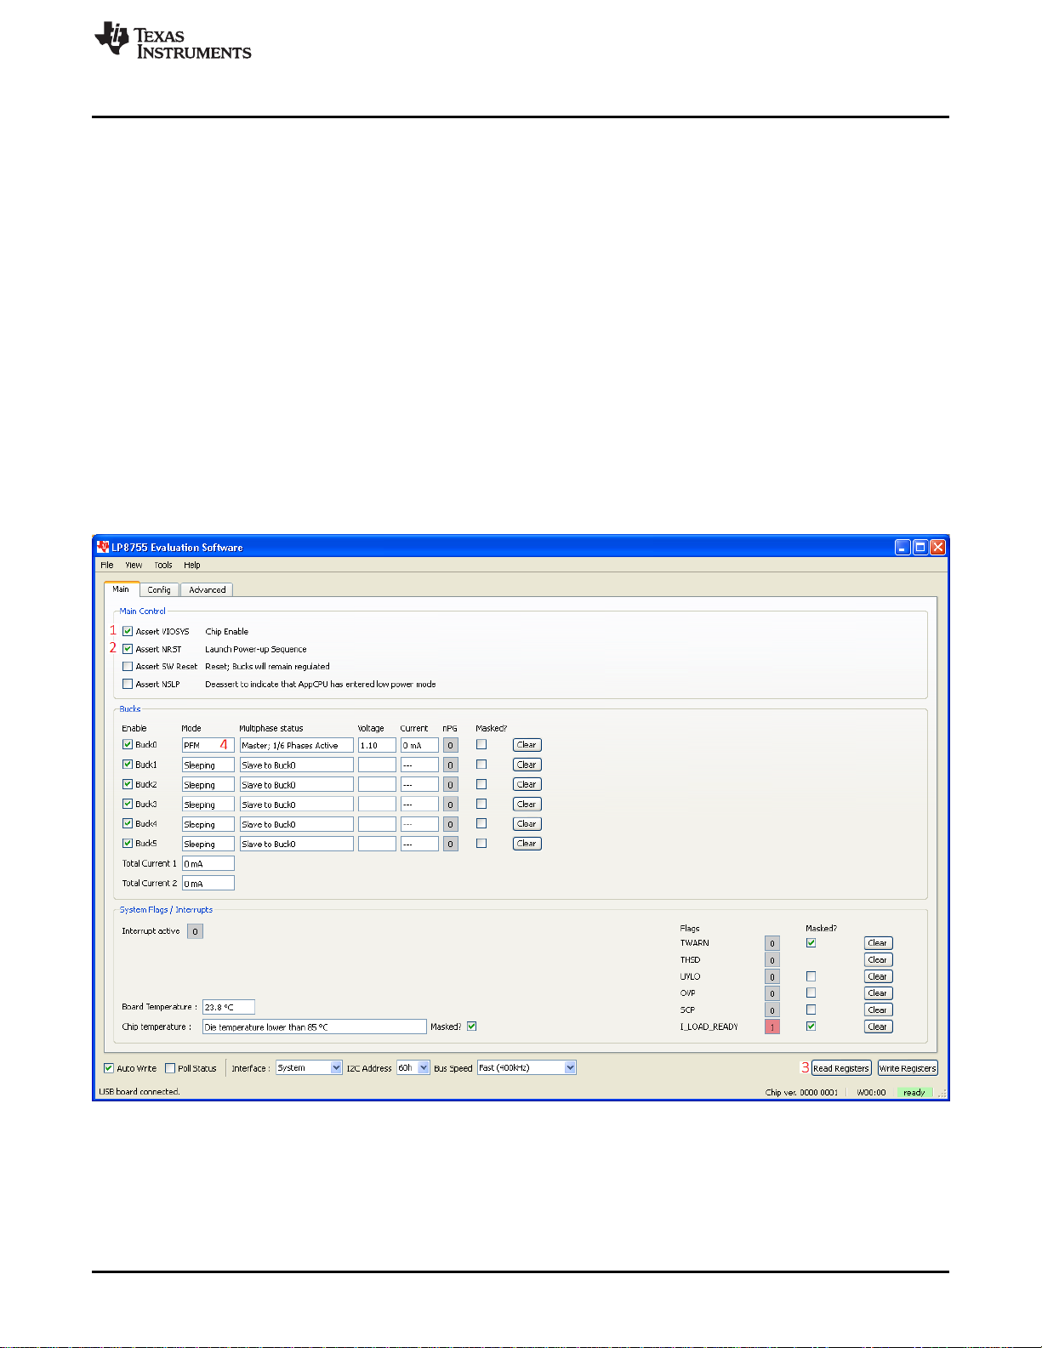Viewport: 1042px width, 1348px height.
Task: Switch to the Config tab
Action: point(159,589)
